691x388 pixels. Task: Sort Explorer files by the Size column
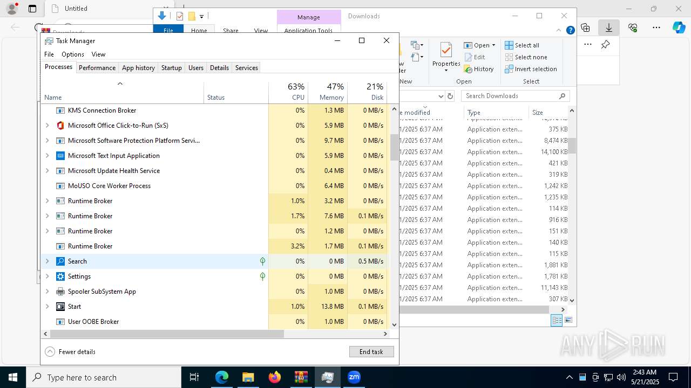pos(547,113)
